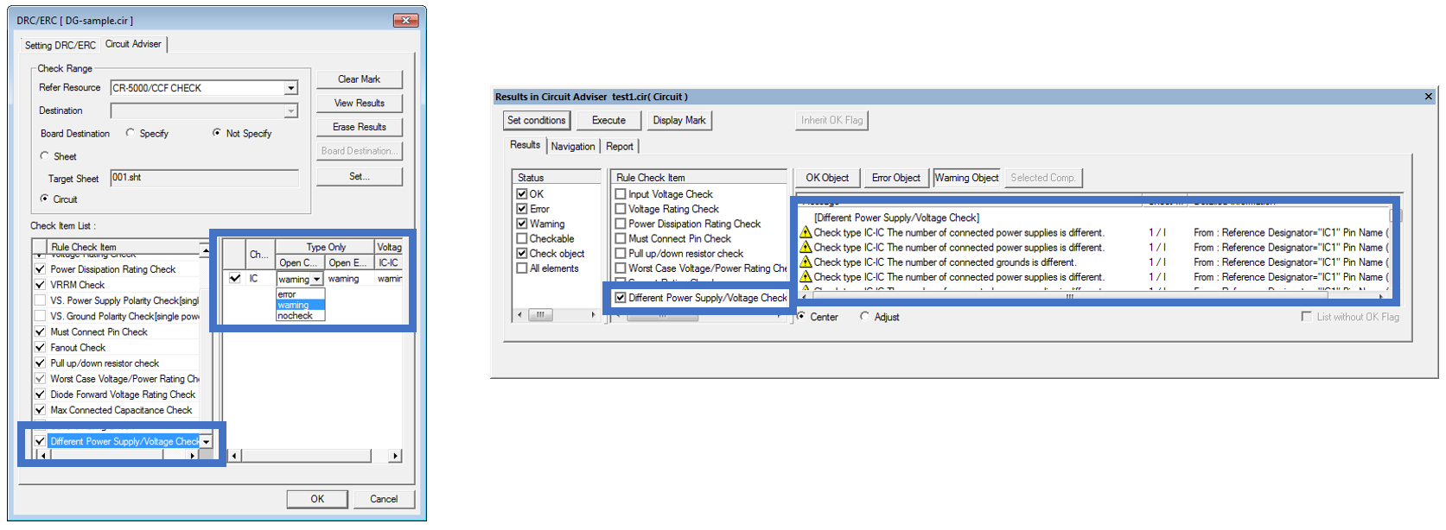This screenshot has width=1446, height=530.
Task: Click the Erase Results button
Action: tap(359, 127)
